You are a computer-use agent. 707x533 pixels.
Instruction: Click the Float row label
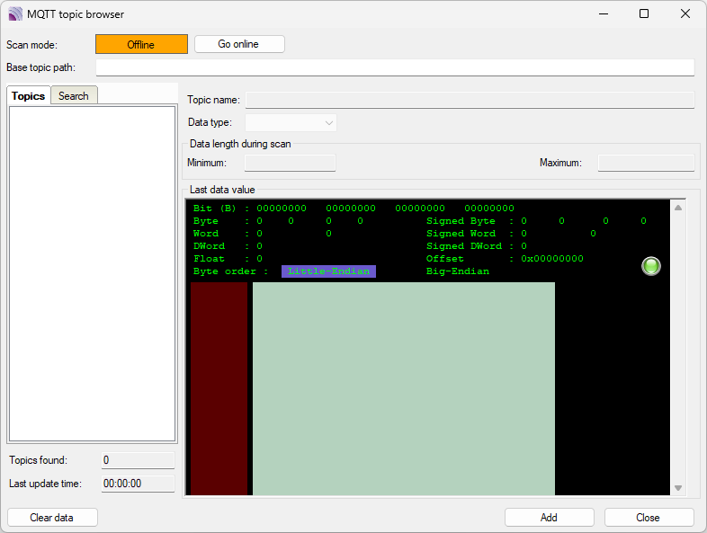click(x=209, y=259)
